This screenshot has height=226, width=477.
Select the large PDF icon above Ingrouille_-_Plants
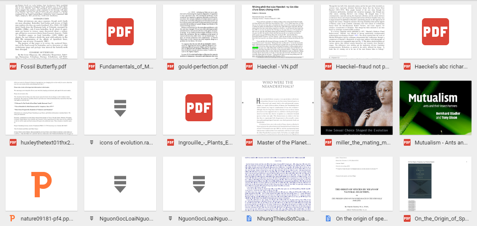tap(199, 108)
